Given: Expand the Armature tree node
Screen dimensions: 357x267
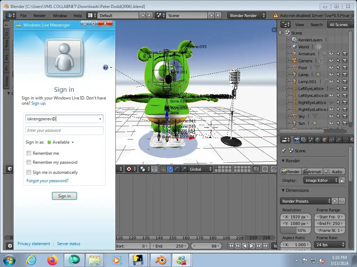Looking at the screenshot, I should tap(287, 54).
